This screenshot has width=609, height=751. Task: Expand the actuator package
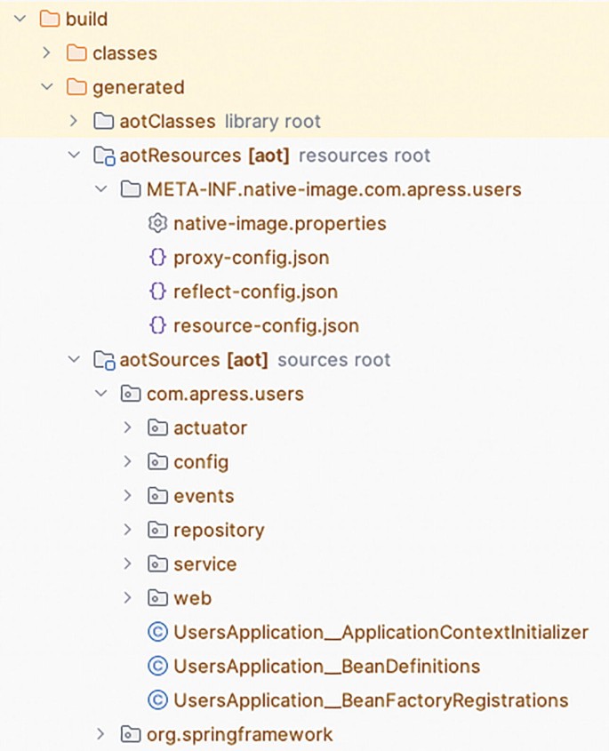click(x=127, y=427)
